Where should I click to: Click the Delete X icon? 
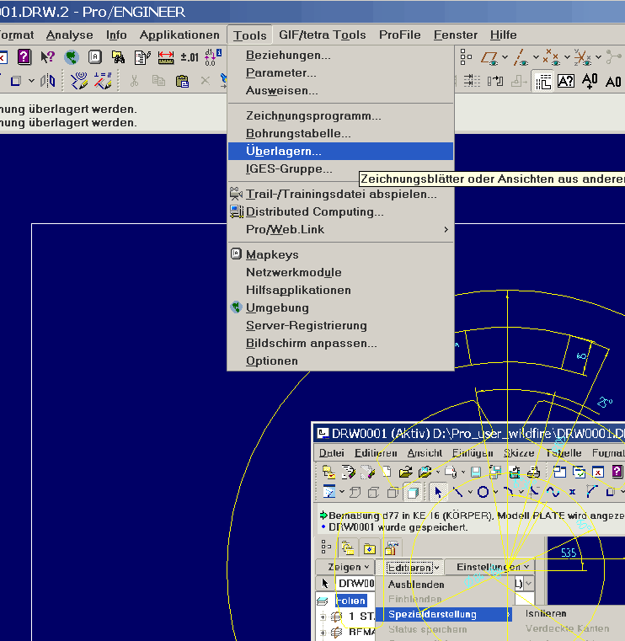pos(206,81)
